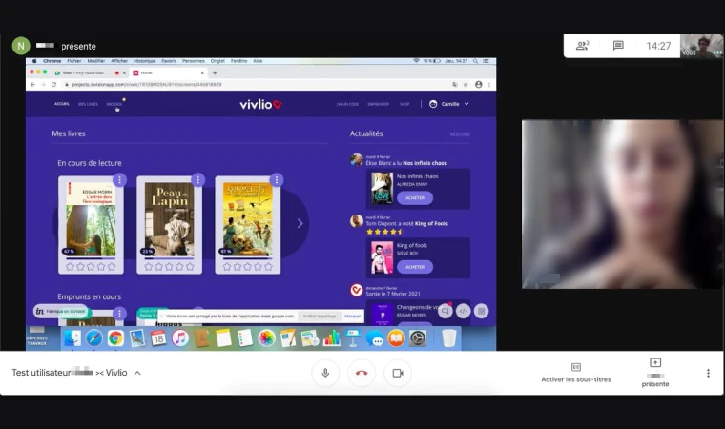Open Finder from the dock
The width and height of the screenshot is (725, 429).
[72, 338]
